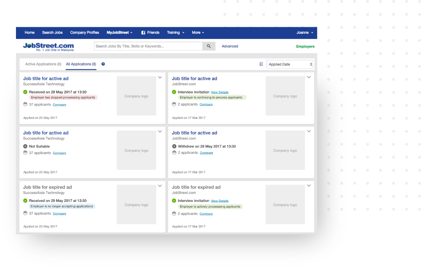
Task: Open the Joanne account menu
Action: pyautogui.click(x=305, y=32)
